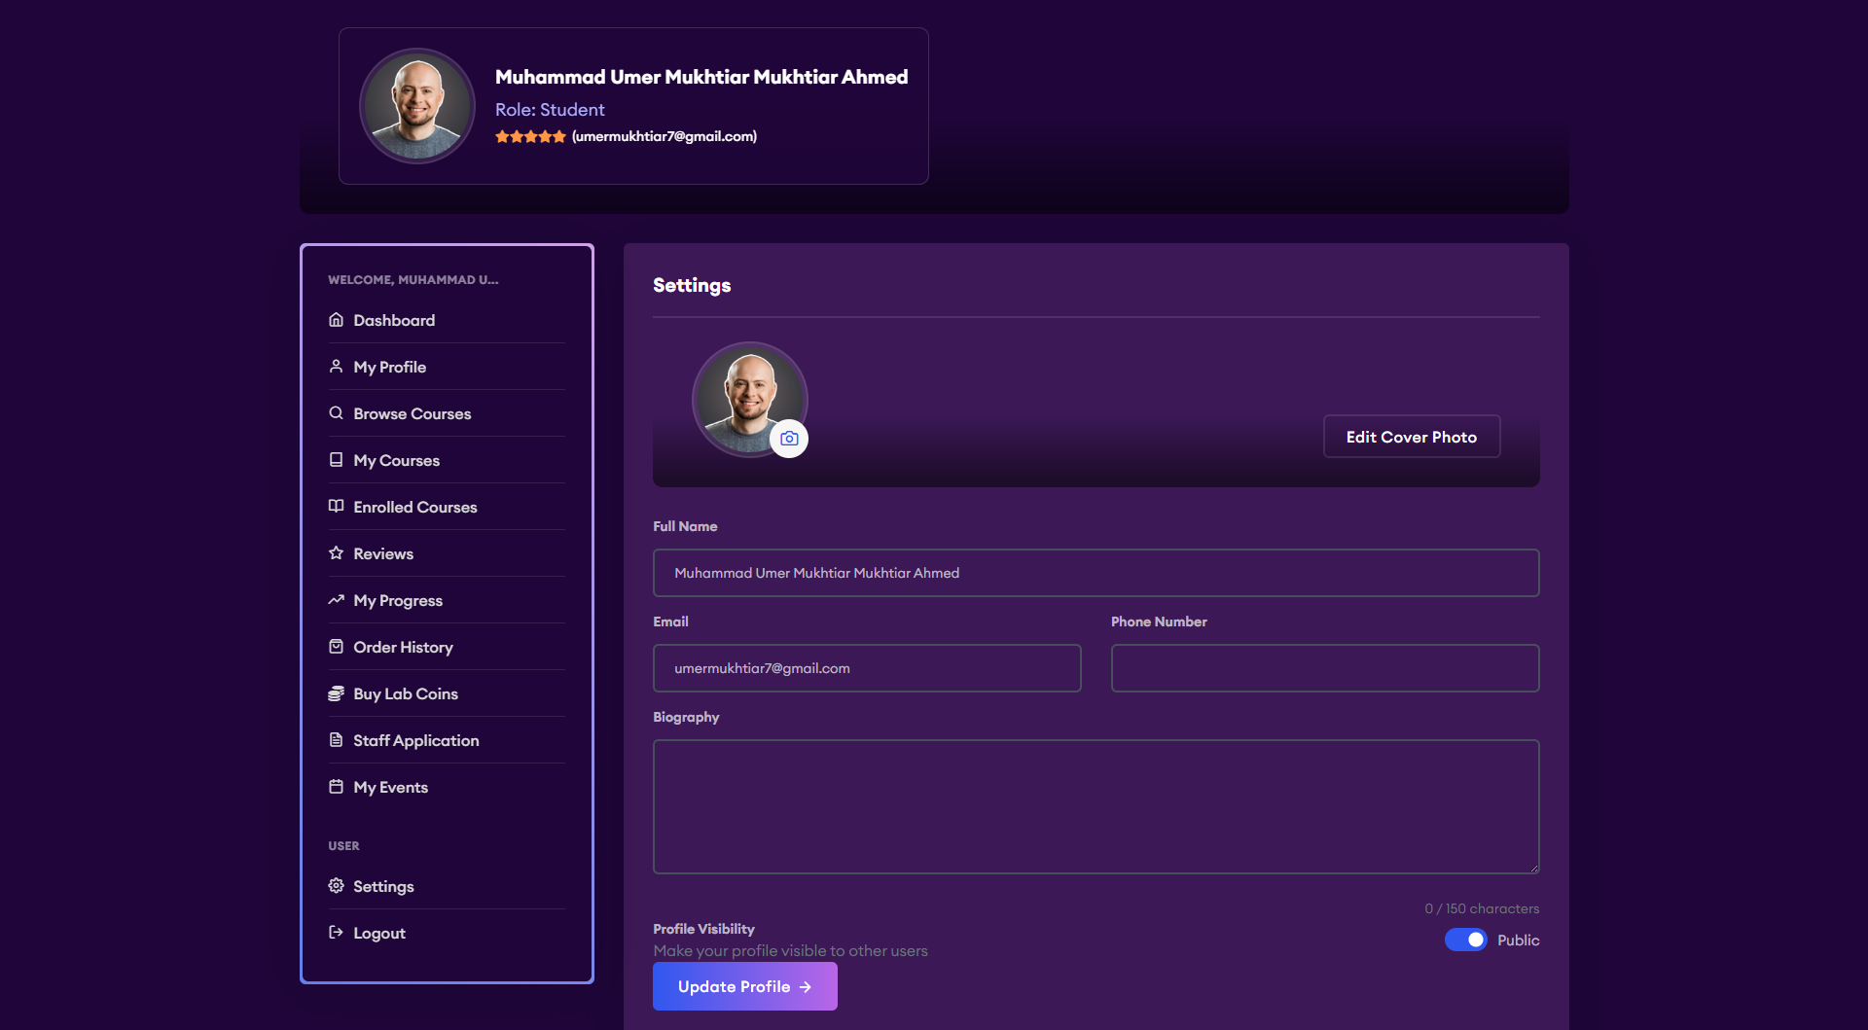Image resolution: width=1868 pixels, height=1030 pixels.
Task: Click the camera icon on profile photo
Action: (x=789, y=439)
